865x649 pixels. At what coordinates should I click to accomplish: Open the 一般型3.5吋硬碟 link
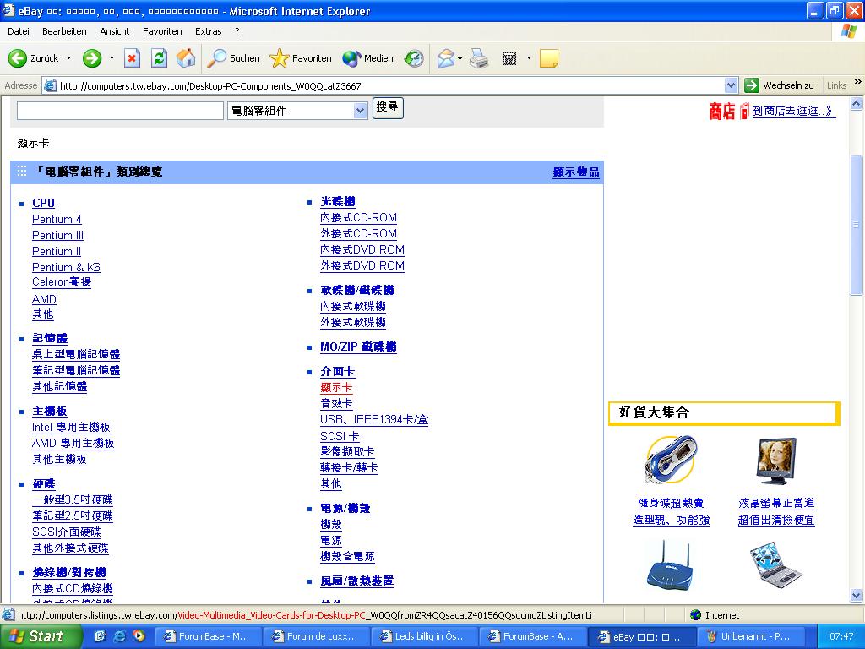[x=73, y=500]
